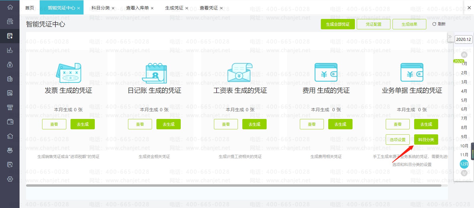Click the yen export icon in sidebar
The height and width of the screenshot is (208, 474).
coord(10,165)
